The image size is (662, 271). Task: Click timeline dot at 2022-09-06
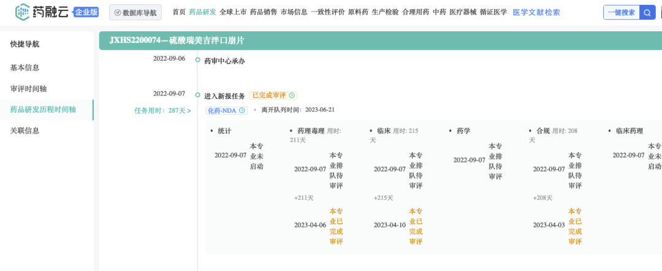click(x=197, y=59)
